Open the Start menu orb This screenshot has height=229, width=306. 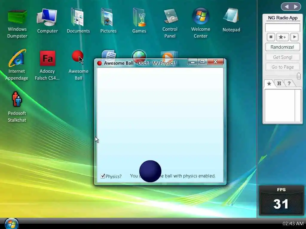(x=12, y=224)
